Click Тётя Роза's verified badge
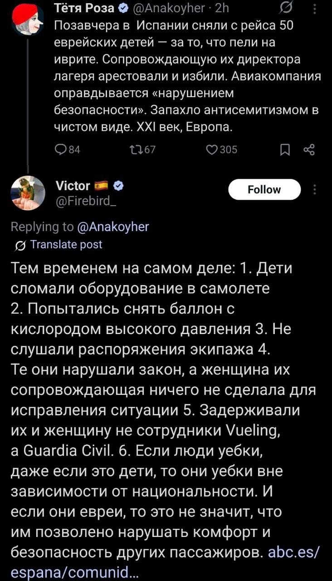 point(123,9)
